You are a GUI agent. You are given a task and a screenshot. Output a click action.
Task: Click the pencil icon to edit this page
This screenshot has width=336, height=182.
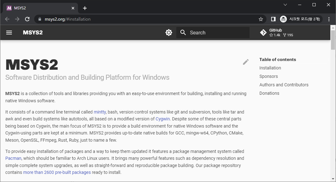click(246, 62)
